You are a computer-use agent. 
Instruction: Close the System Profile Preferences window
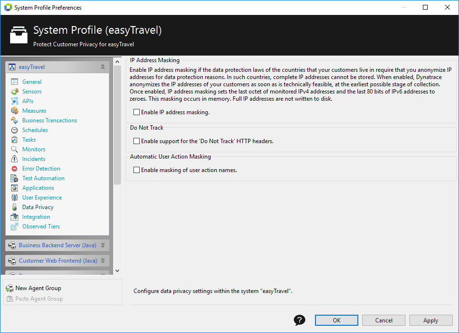coord(447,7)
